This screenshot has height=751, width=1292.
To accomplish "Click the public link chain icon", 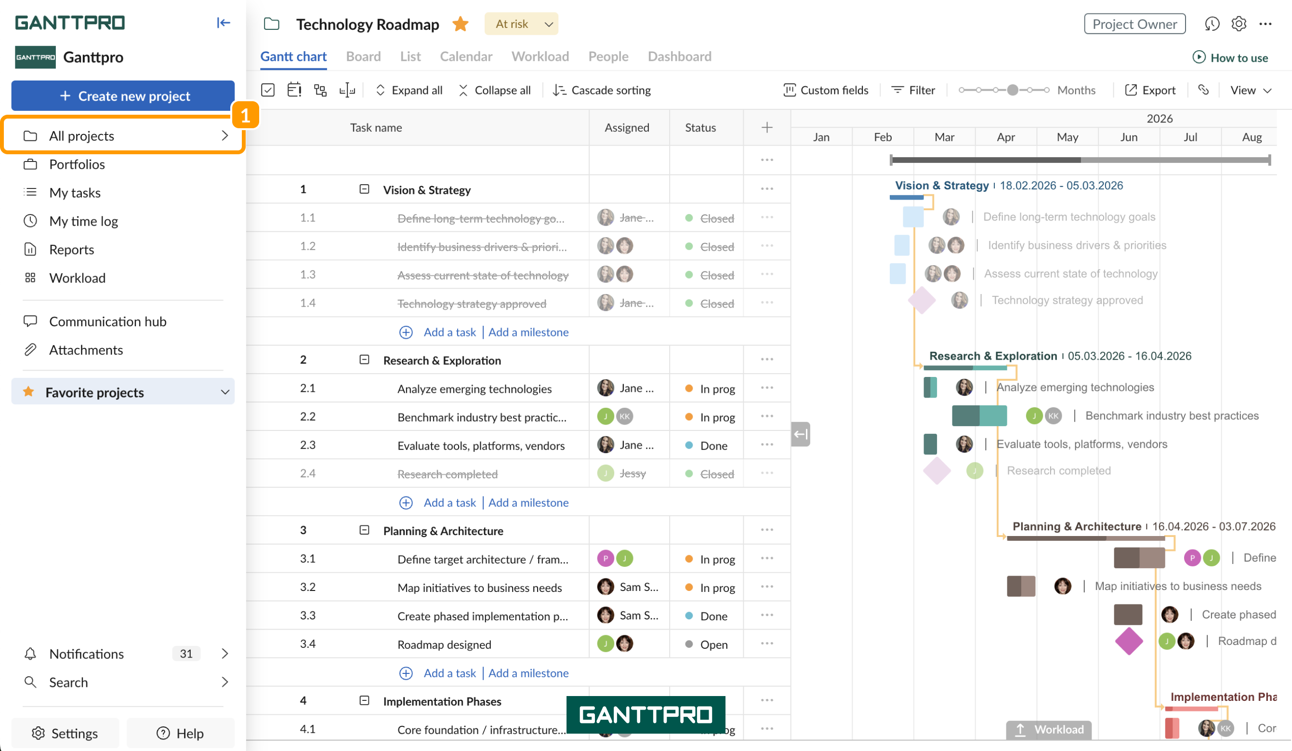I will [x=1203, y=90].
